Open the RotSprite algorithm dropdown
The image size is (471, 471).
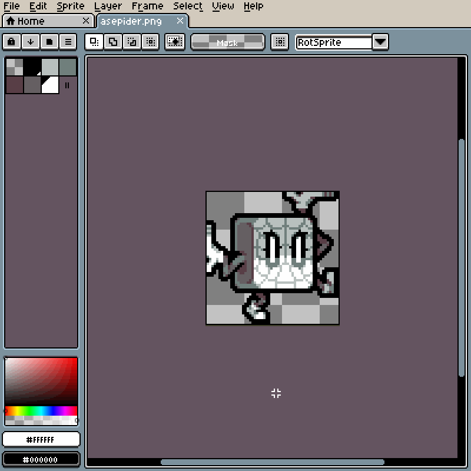pyautogui.click(x=333, y=42)
